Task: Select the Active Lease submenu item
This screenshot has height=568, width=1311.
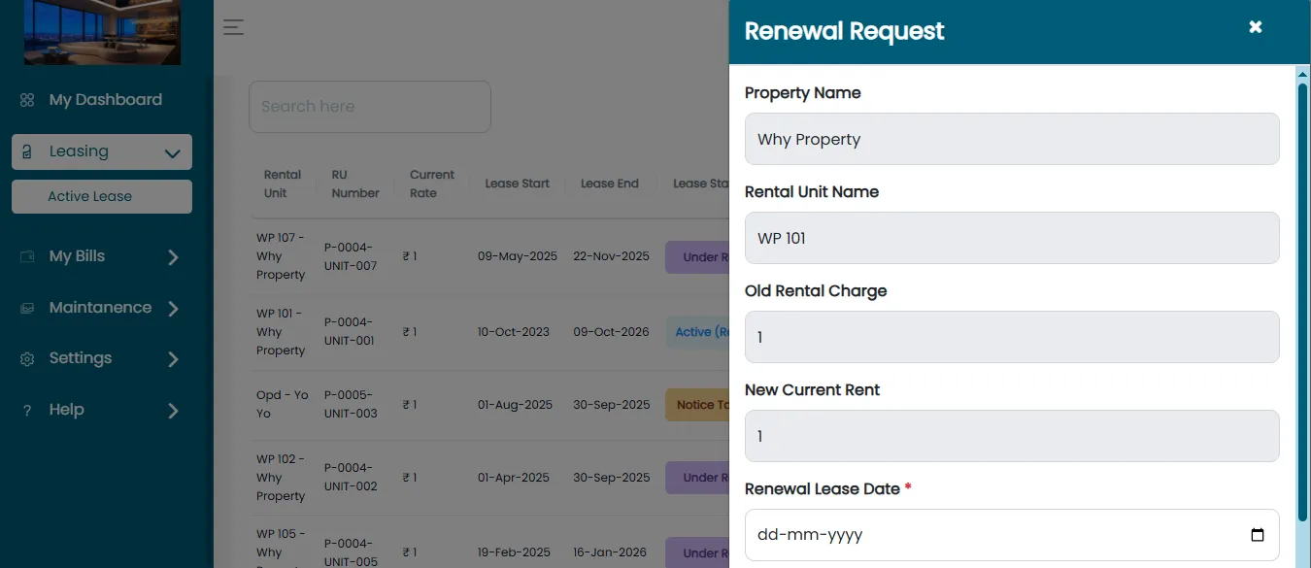Action: point(102,196)
